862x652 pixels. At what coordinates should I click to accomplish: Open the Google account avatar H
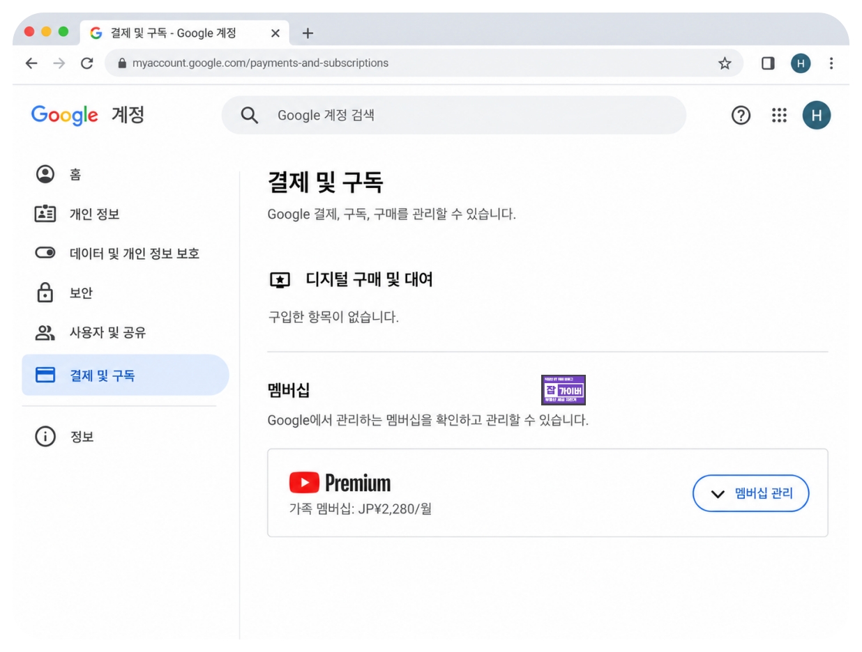click(x=817, y=116)
